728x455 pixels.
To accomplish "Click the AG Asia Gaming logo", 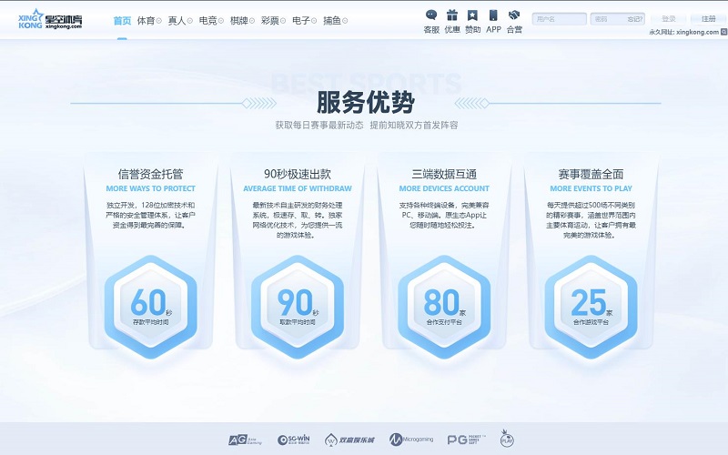I will 245,440.
